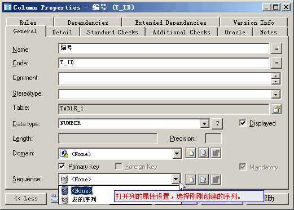The width and height of the screenshot is (294, 210).
Task: Switch to the Detail tab
Action: click(62, 32)
